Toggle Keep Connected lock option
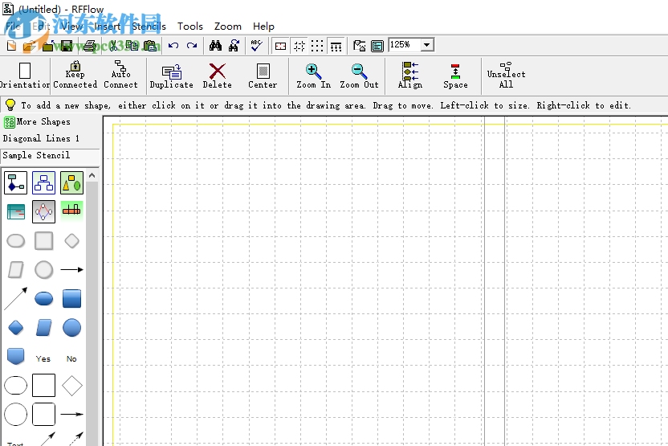 tap(75, 72)
